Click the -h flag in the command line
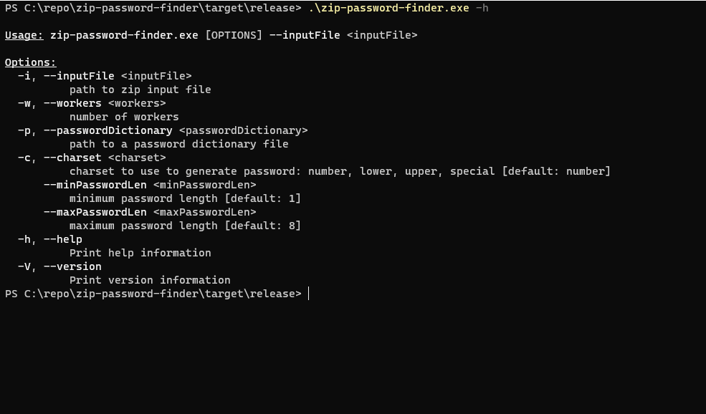The width and height of the screenshot is (706, 414). pos(482,8)
